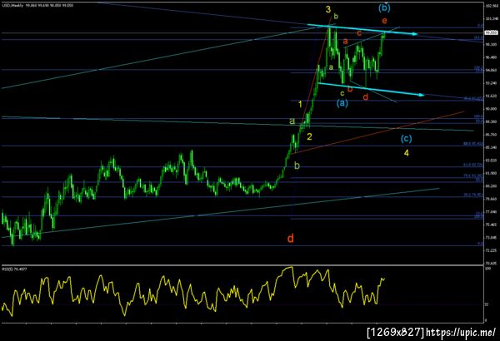The width and height of the screenshot is (500, 341).
Task: Click the 77.040 price axis label
Action: [491, 212]
